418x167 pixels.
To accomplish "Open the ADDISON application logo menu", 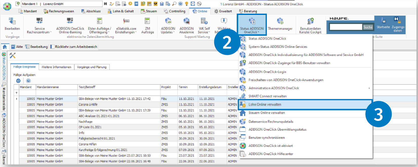I will tap(7, 6).
